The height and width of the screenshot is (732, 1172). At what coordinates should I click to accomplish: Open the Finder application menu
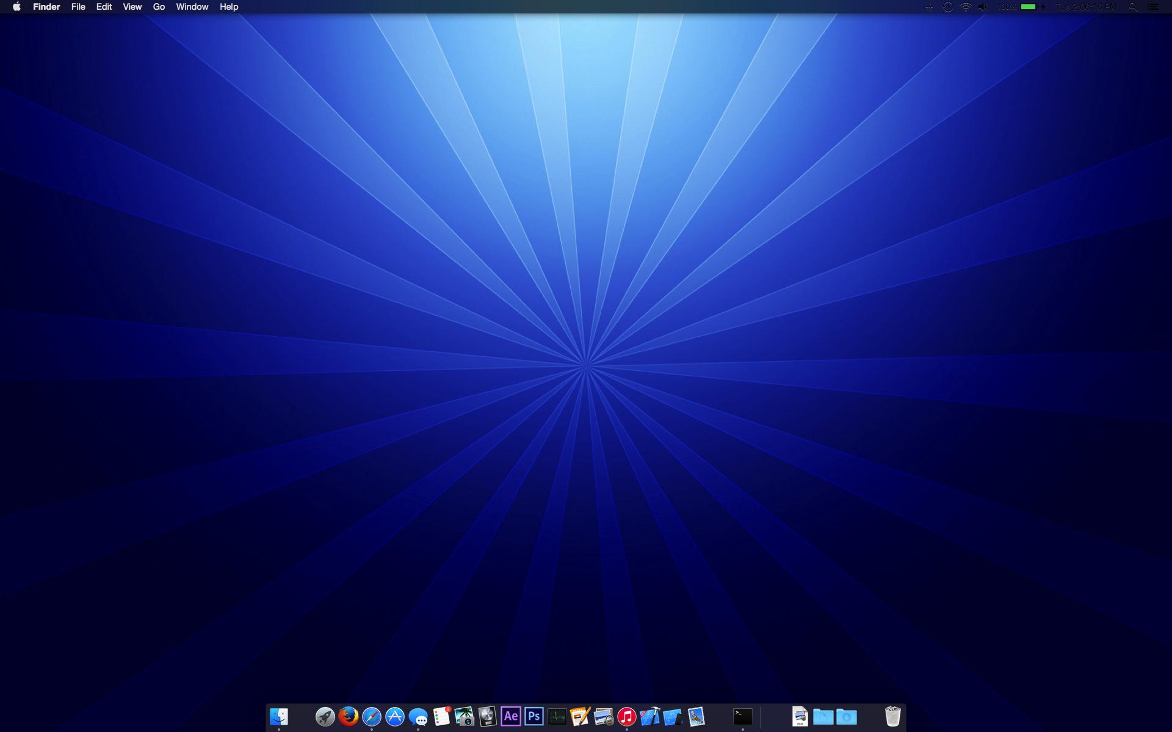coord(46,7)
